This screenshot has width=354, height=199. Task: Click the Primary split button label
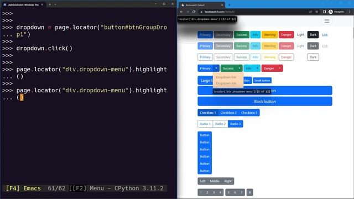coord(205,68)
